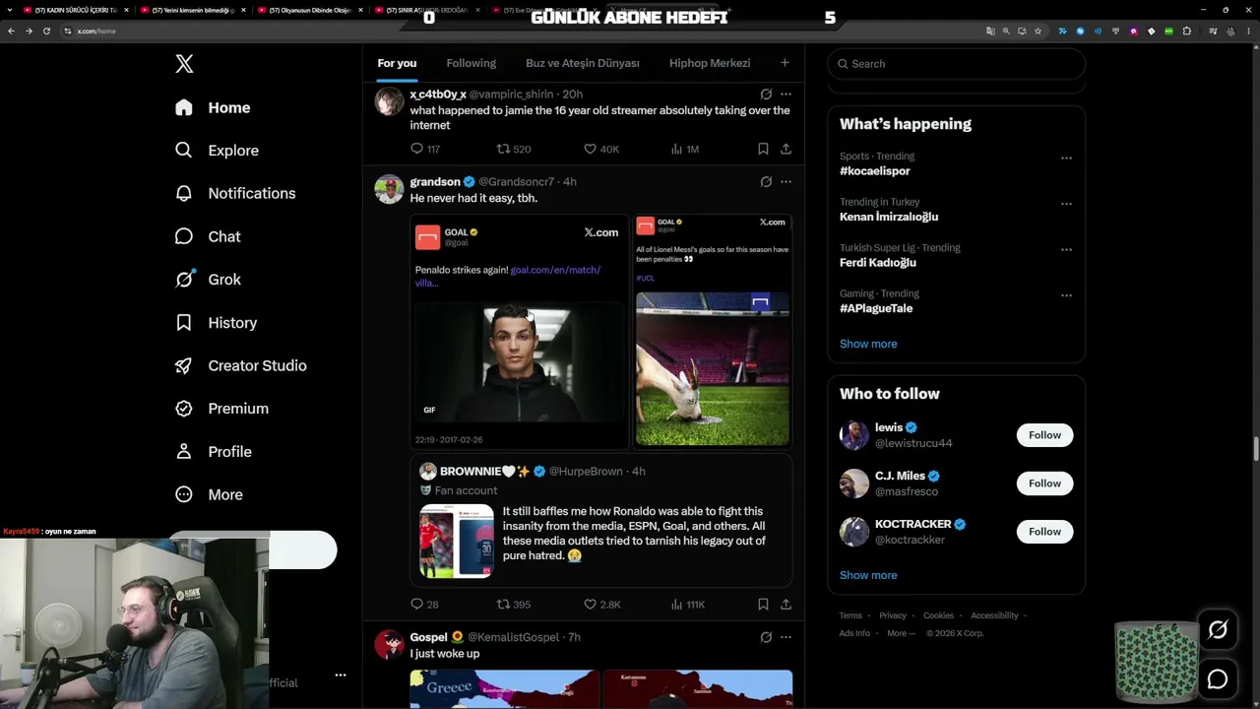Open the #kocaelispor trending topic
The width and height of the screenshot is (1260, 709).
pyautogui.click(x=875, y=171)
